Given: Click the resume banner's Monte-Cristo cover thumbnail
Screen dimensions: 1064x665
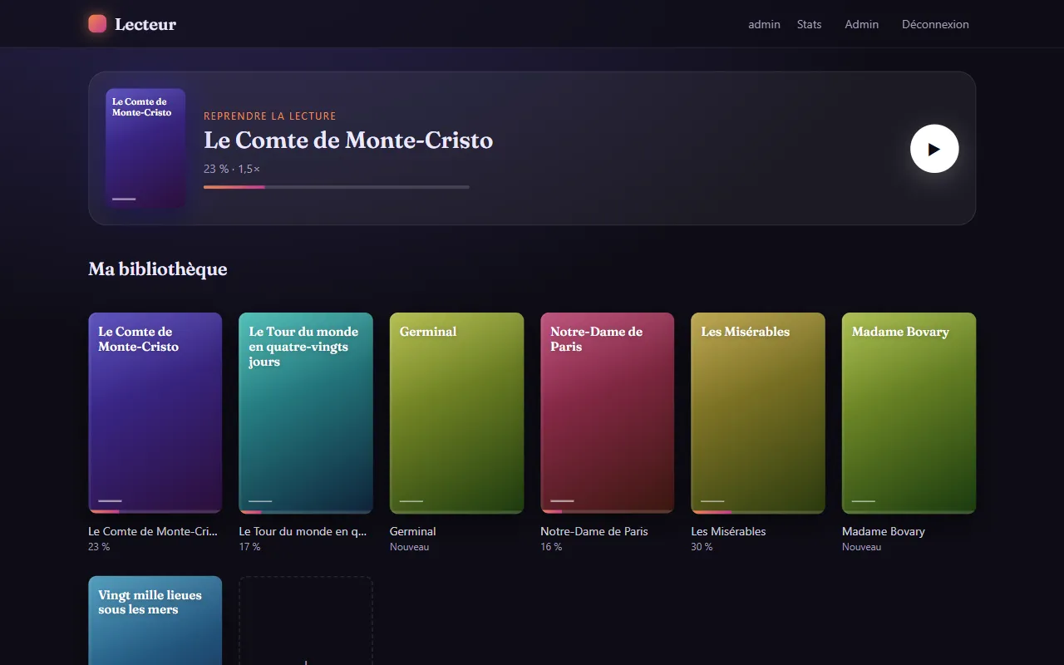Looking at the screenshot, I should (145, 148).
